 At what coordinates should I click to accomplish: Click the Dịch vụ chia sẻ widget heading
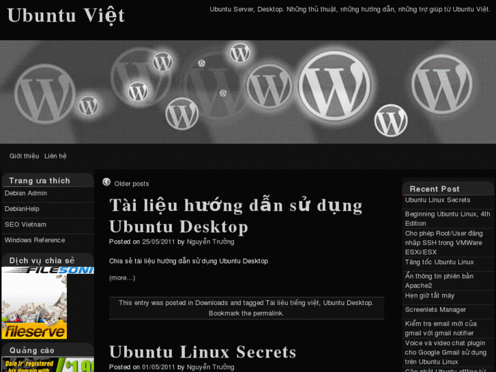(42, 261)
